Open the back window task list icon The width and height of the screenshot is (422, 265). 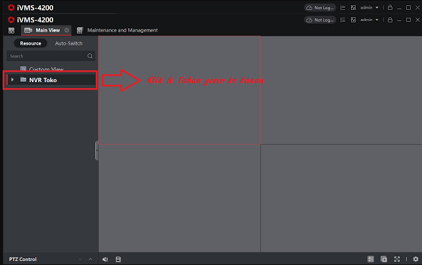pos(342,7)
